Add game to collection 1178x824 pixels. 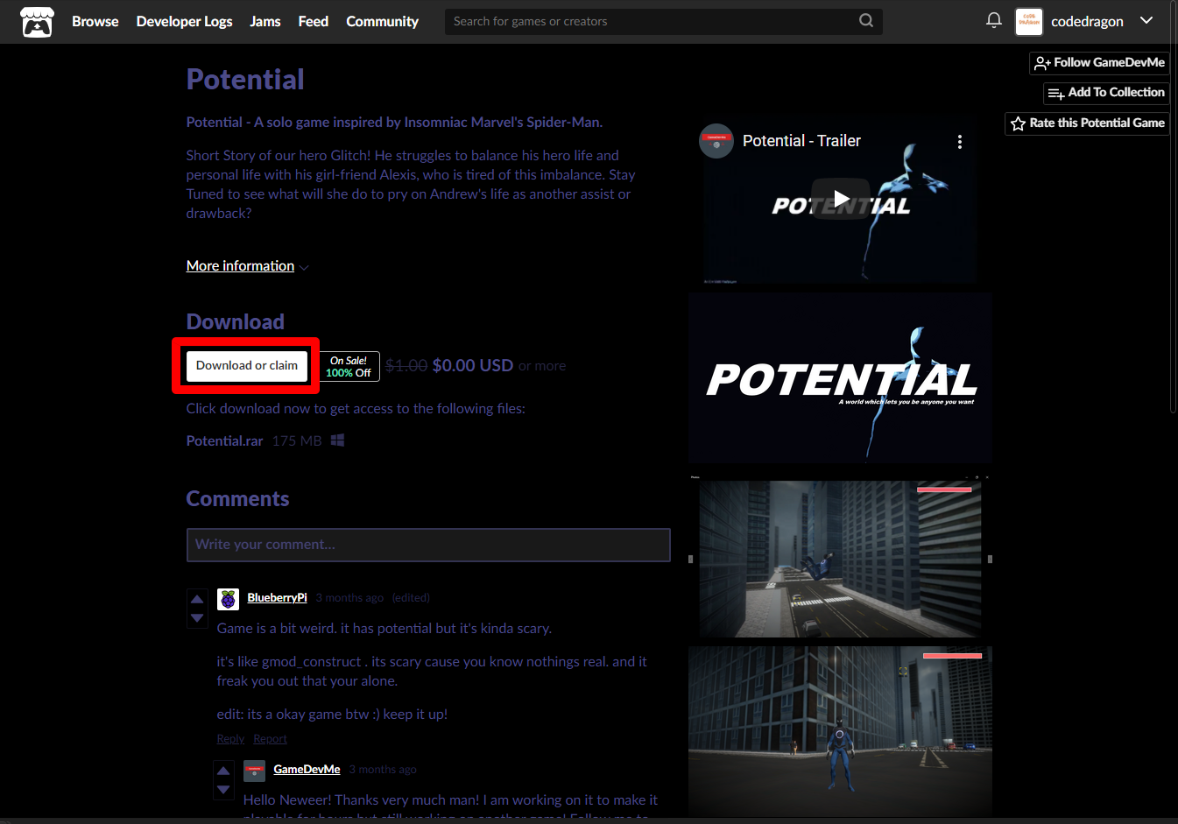pos(1106,93)
